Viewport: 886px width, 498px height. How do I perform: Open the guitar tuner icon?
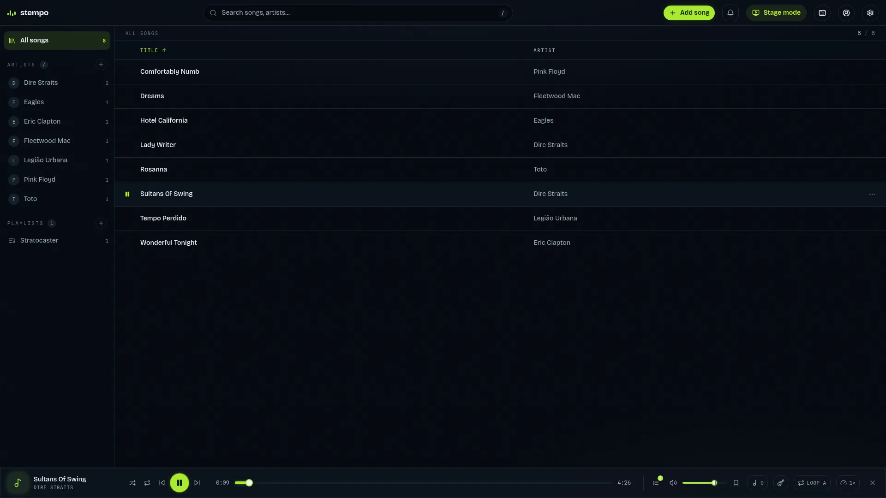pyautogui.click(x=781, y=483)
